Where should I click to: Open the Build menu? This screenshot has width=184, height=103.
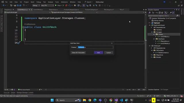click(x=32, y=2)
